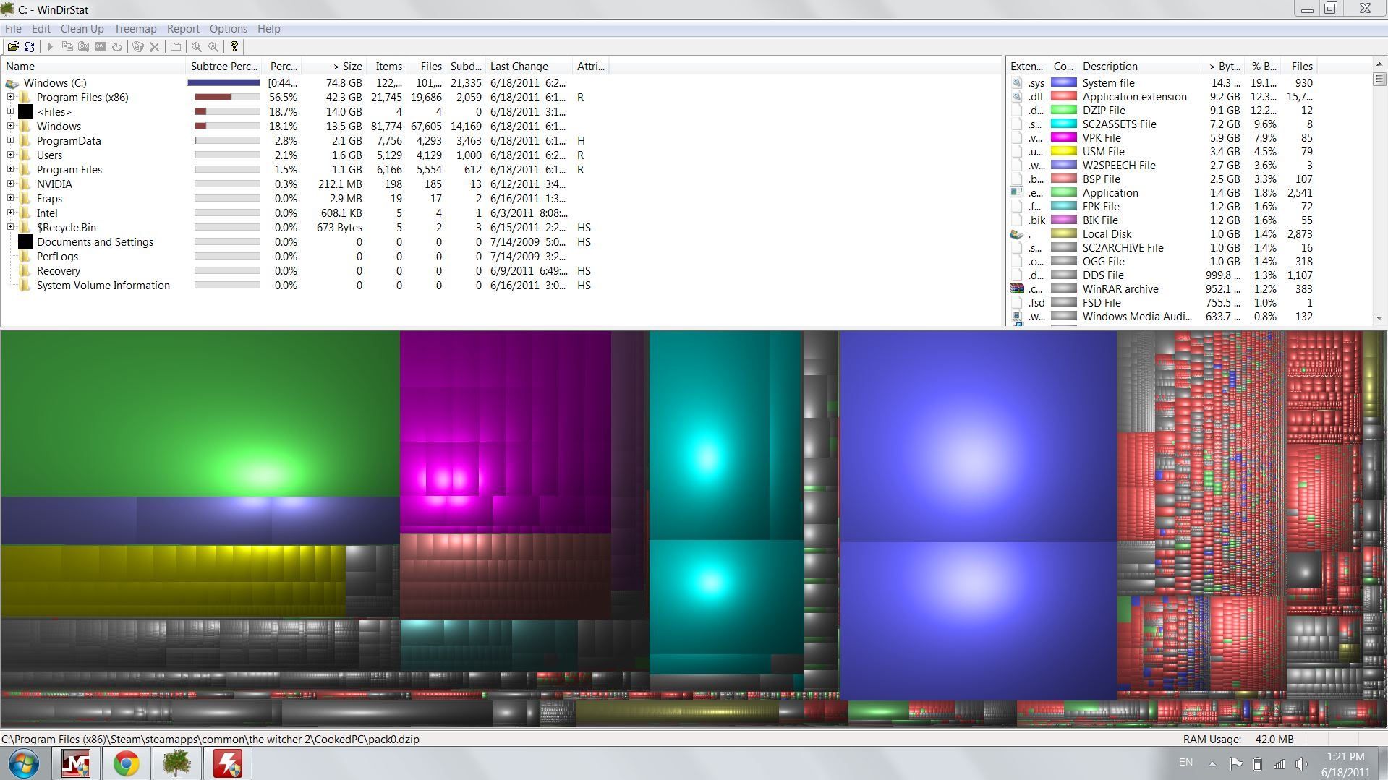Click the Select Parent folder icon
Image resolution: width=1388 pixels, height=780 pixels.
click(175, 46)
